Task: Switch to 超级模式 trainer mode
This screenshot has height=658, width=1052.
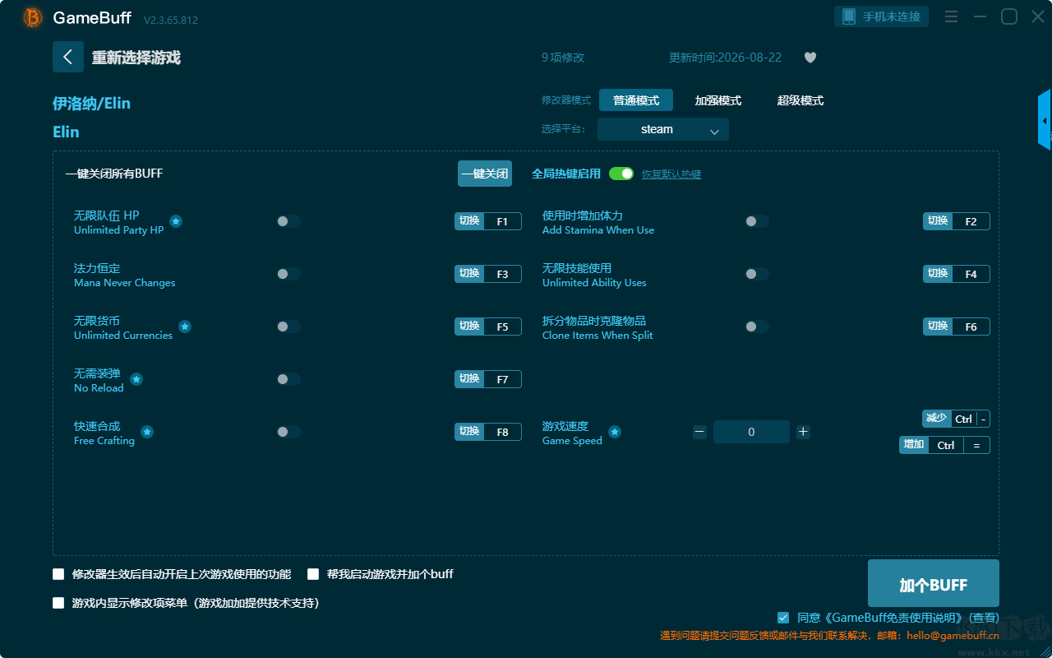Action: pyautogui.click(x=801, y=100)
